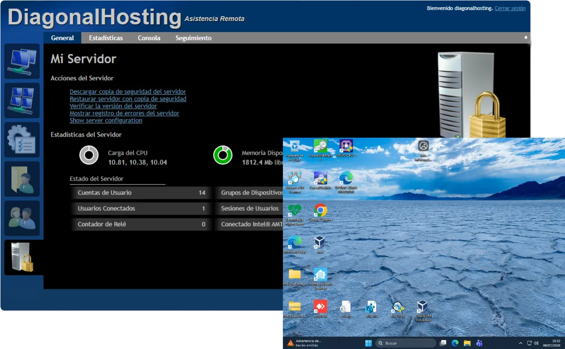
Task: Click Mostrar registro de errores del servidor
Action: pos(124,113)
